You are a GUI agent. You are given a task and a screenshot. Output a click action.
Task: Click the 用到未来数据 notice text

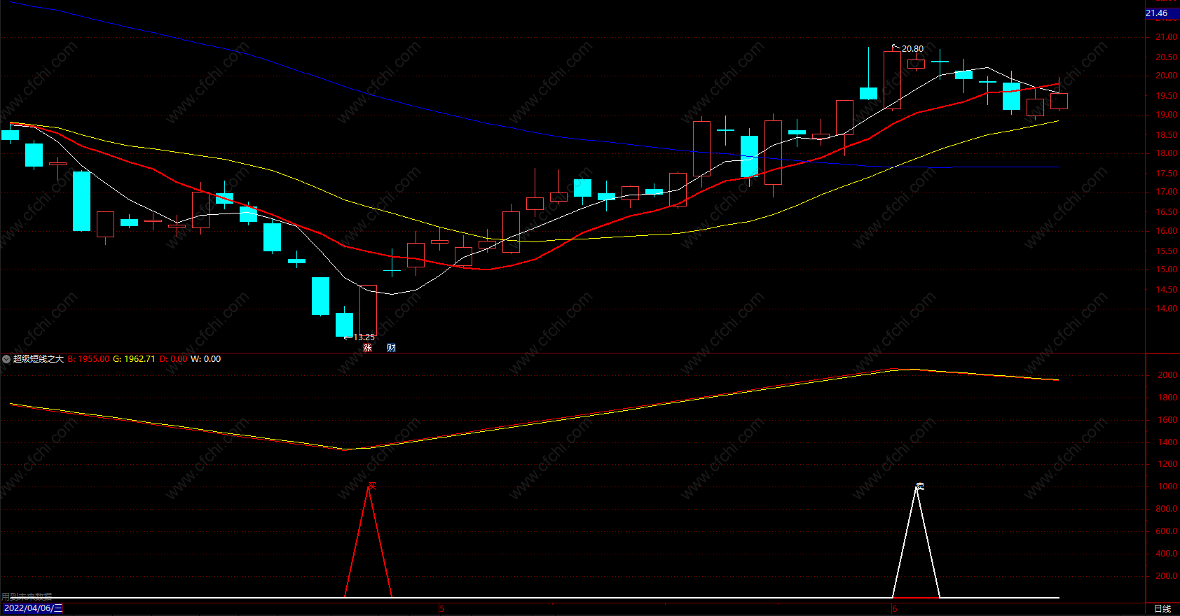click(x=27, y=596)
